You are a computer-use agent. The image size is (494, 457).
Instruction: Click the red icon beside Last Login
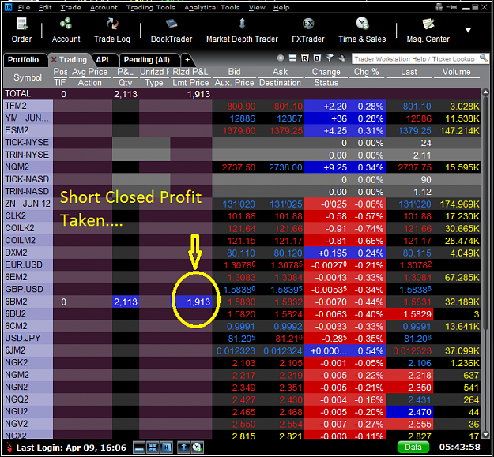click(9, 448)
